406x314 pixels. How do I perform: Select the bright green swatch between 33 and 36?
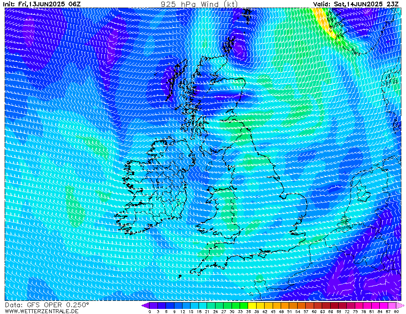244,306
